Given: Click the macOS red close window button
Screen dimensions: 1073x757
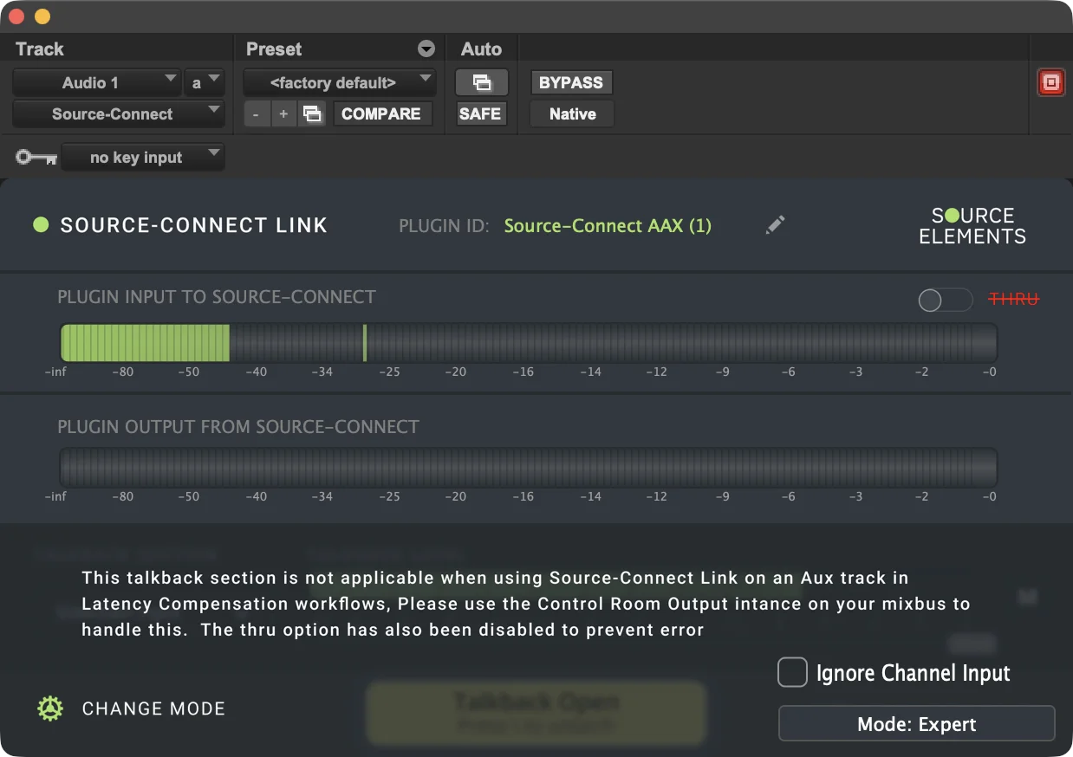Looking at the screenshot, I should click(x=16, y=16).
